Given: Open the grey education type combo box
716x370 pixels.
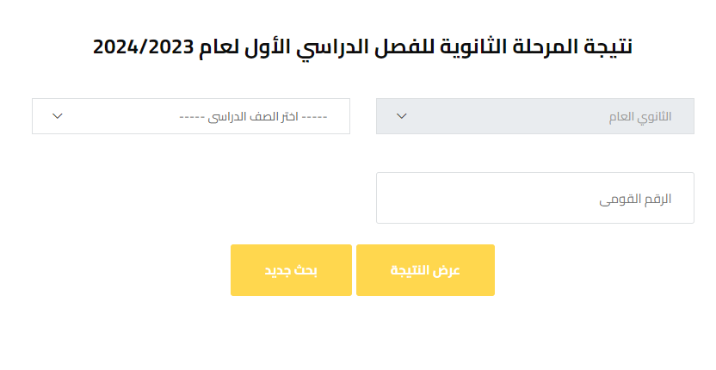Looking at the screenshot, I should (534, 116).
